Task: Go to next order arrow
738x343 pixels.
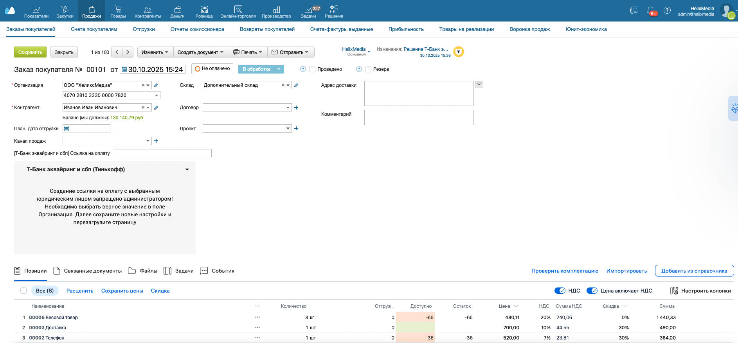Action: pyautogui.click(x=128, y=52)
